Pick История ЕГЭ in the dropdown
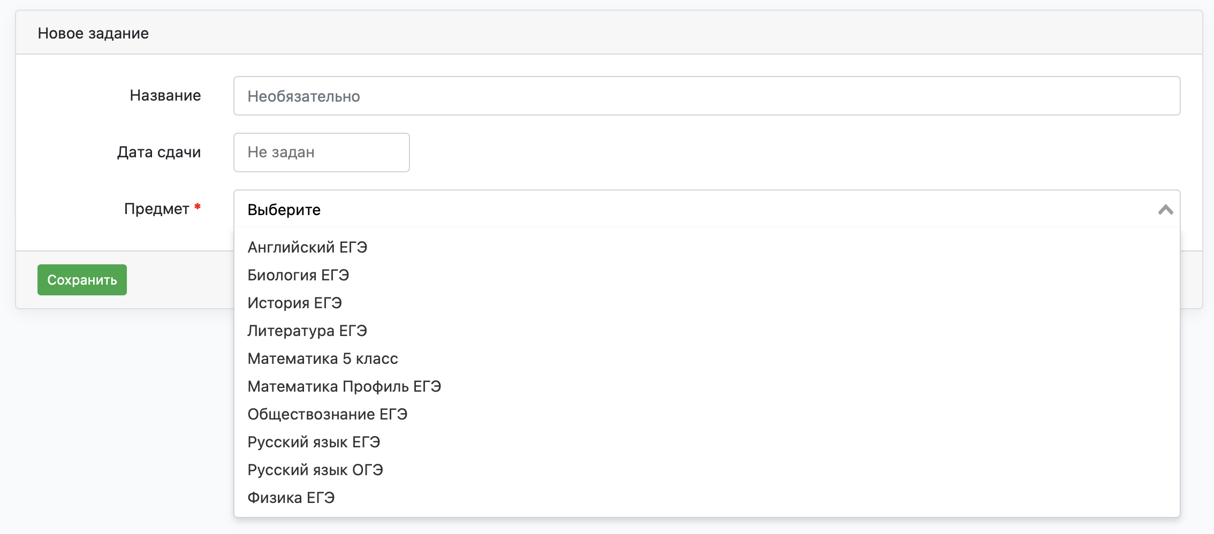1214x534 pixels. tap(707, 303)
